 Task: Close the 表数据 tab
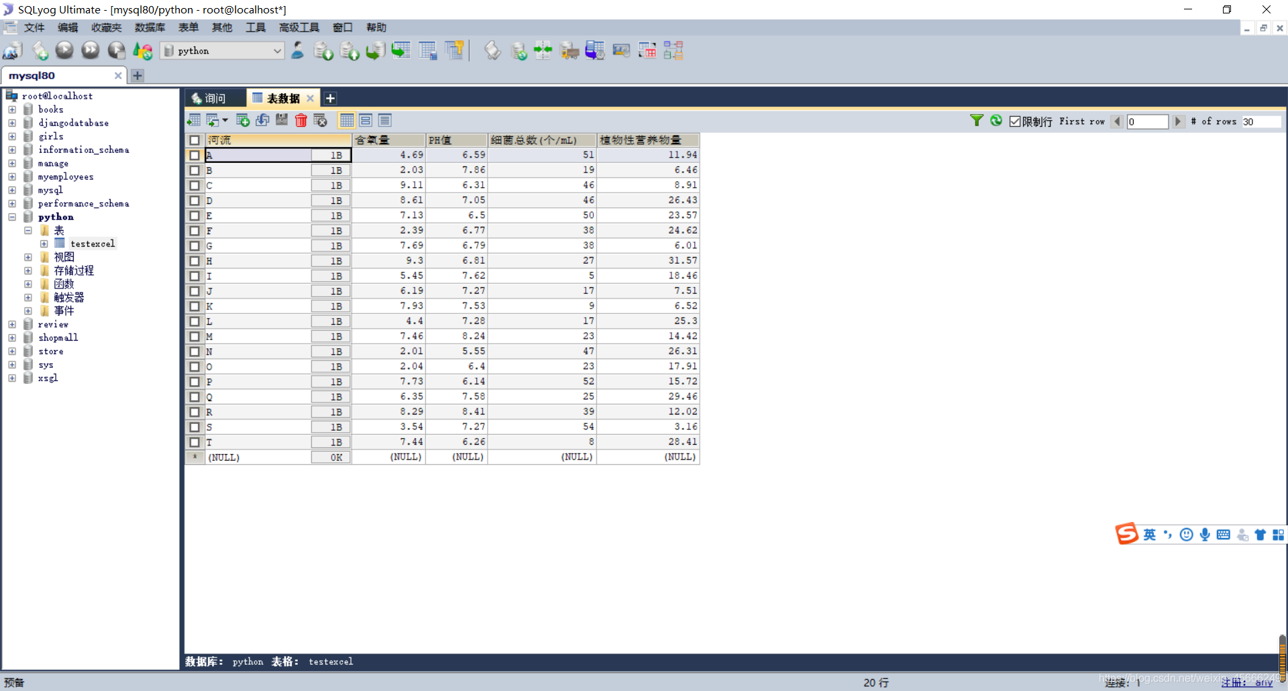tap(310, 99)
